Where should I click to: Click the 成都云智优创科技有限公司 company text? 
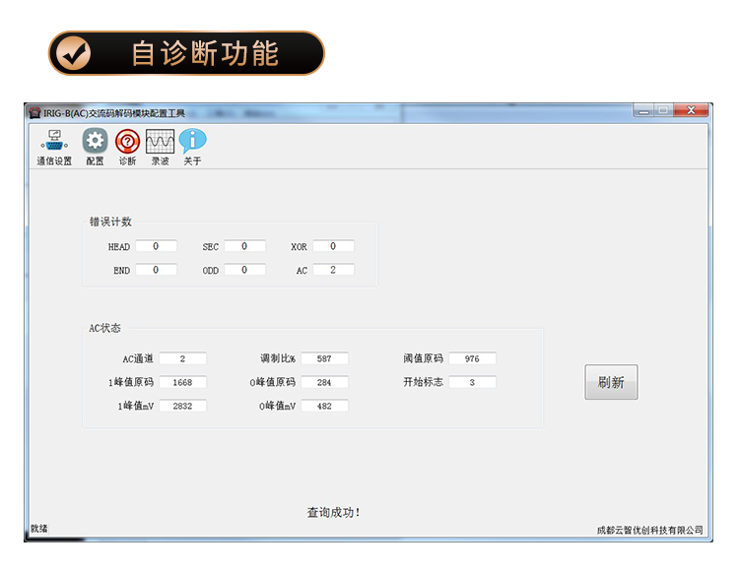click(x=650, y=530)
